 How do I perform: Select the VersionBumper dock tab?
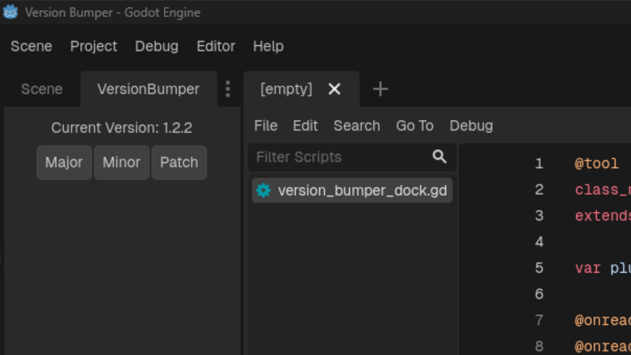pyautogui.click(x=148, y=89)
